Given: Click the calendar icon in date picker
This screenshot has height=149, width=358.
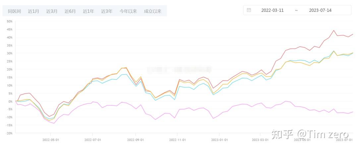Looking at the screenshot, I should pos(249,10).
